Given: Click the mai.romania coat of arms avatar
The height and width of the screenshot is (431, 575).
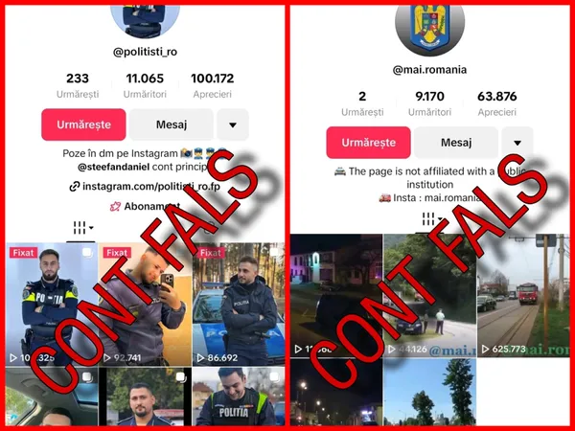Looking at the screenshot, I should point(429,30).
